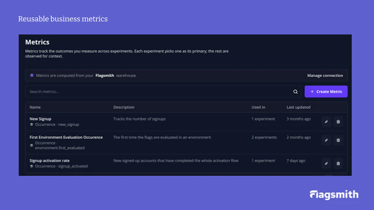Open the Manage connection link
Screen dimensions: 374x210
[325, 76]
